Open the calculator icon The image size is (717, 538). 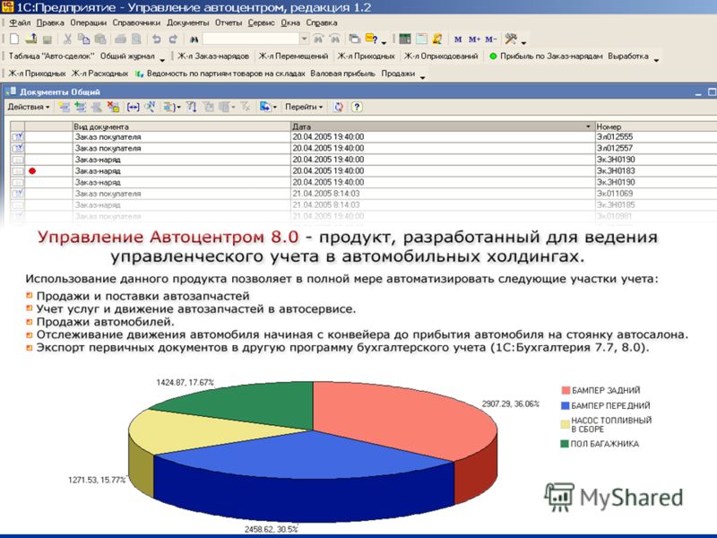[405, 39]
